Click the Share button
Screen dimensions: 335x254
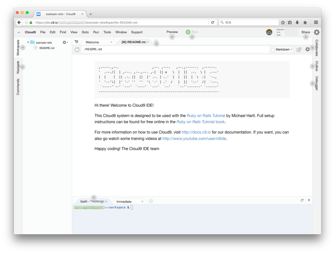306,32
